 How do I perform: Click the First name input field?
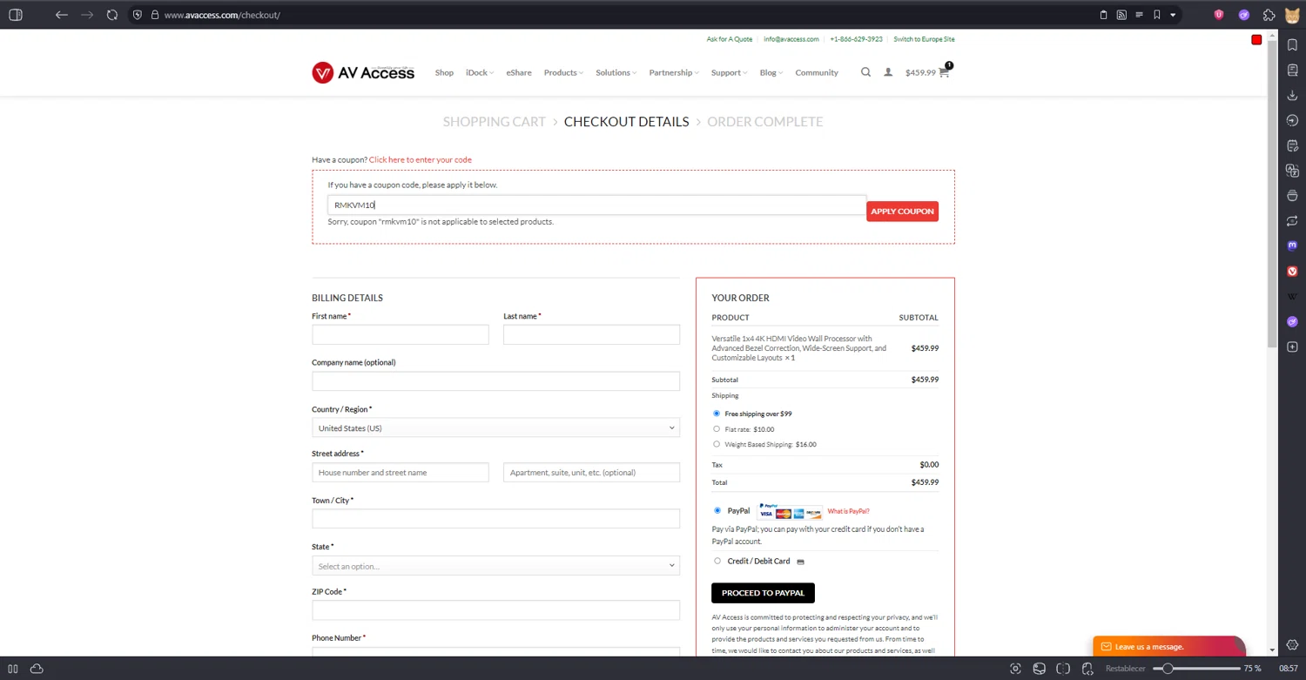coord(401,334)
